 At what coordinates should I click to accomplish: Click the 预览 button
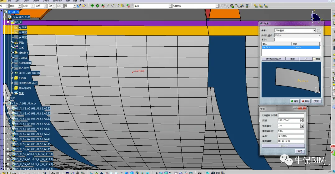pyautogui.click(x=317, y=101)
